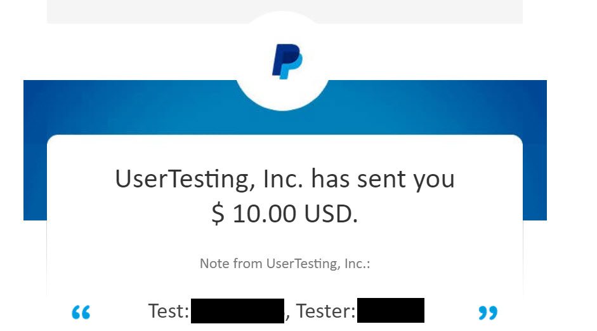Click the blue banner left of the logo
This screenshot has width=597, height=331.
click(129, 107)
